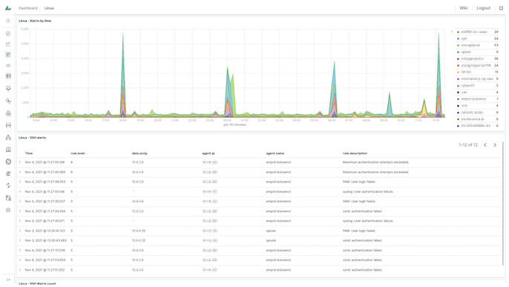The height and width of the screenshot is (287, 509).
Task: Click the 'Linux - Alerts by time' panel title
Action: pyautogui.click(x=35, y=21)
